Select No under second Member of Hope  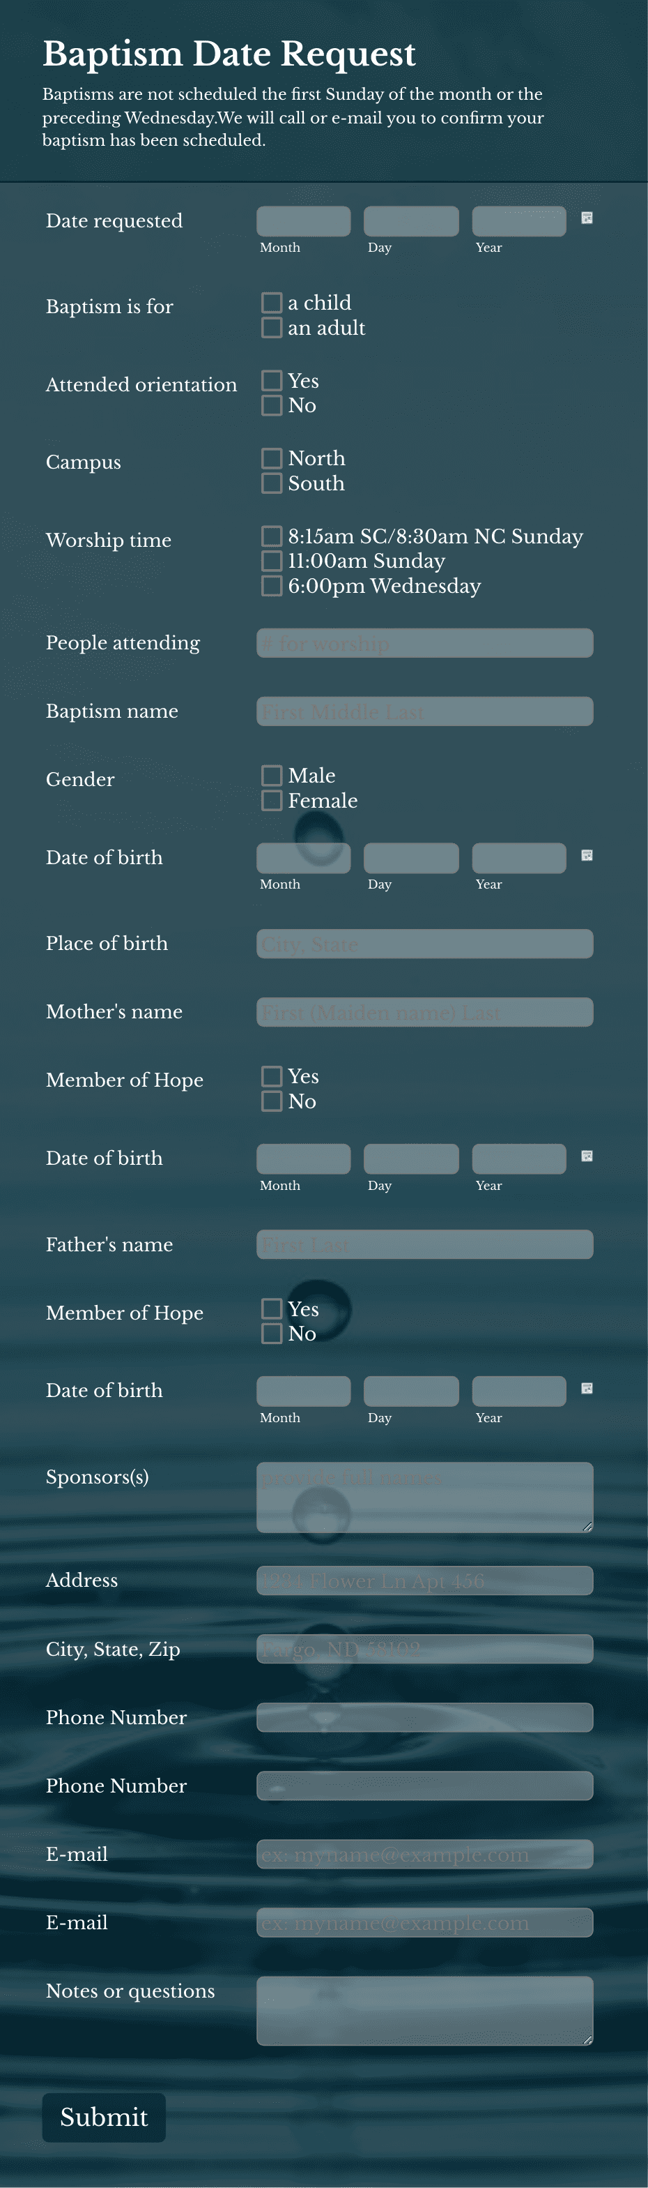[x=272, y=1333]
